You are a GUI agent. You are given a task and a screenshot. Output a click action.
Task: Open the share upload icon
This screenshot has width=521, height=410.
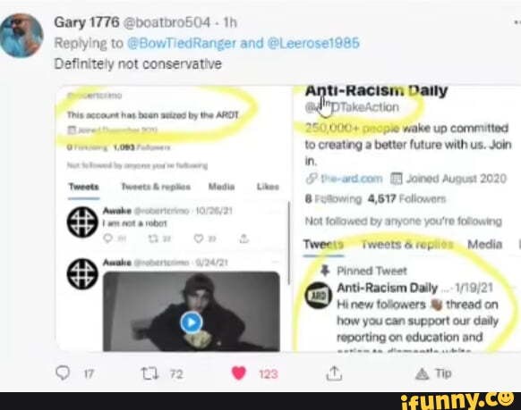[x=334, y=373]
